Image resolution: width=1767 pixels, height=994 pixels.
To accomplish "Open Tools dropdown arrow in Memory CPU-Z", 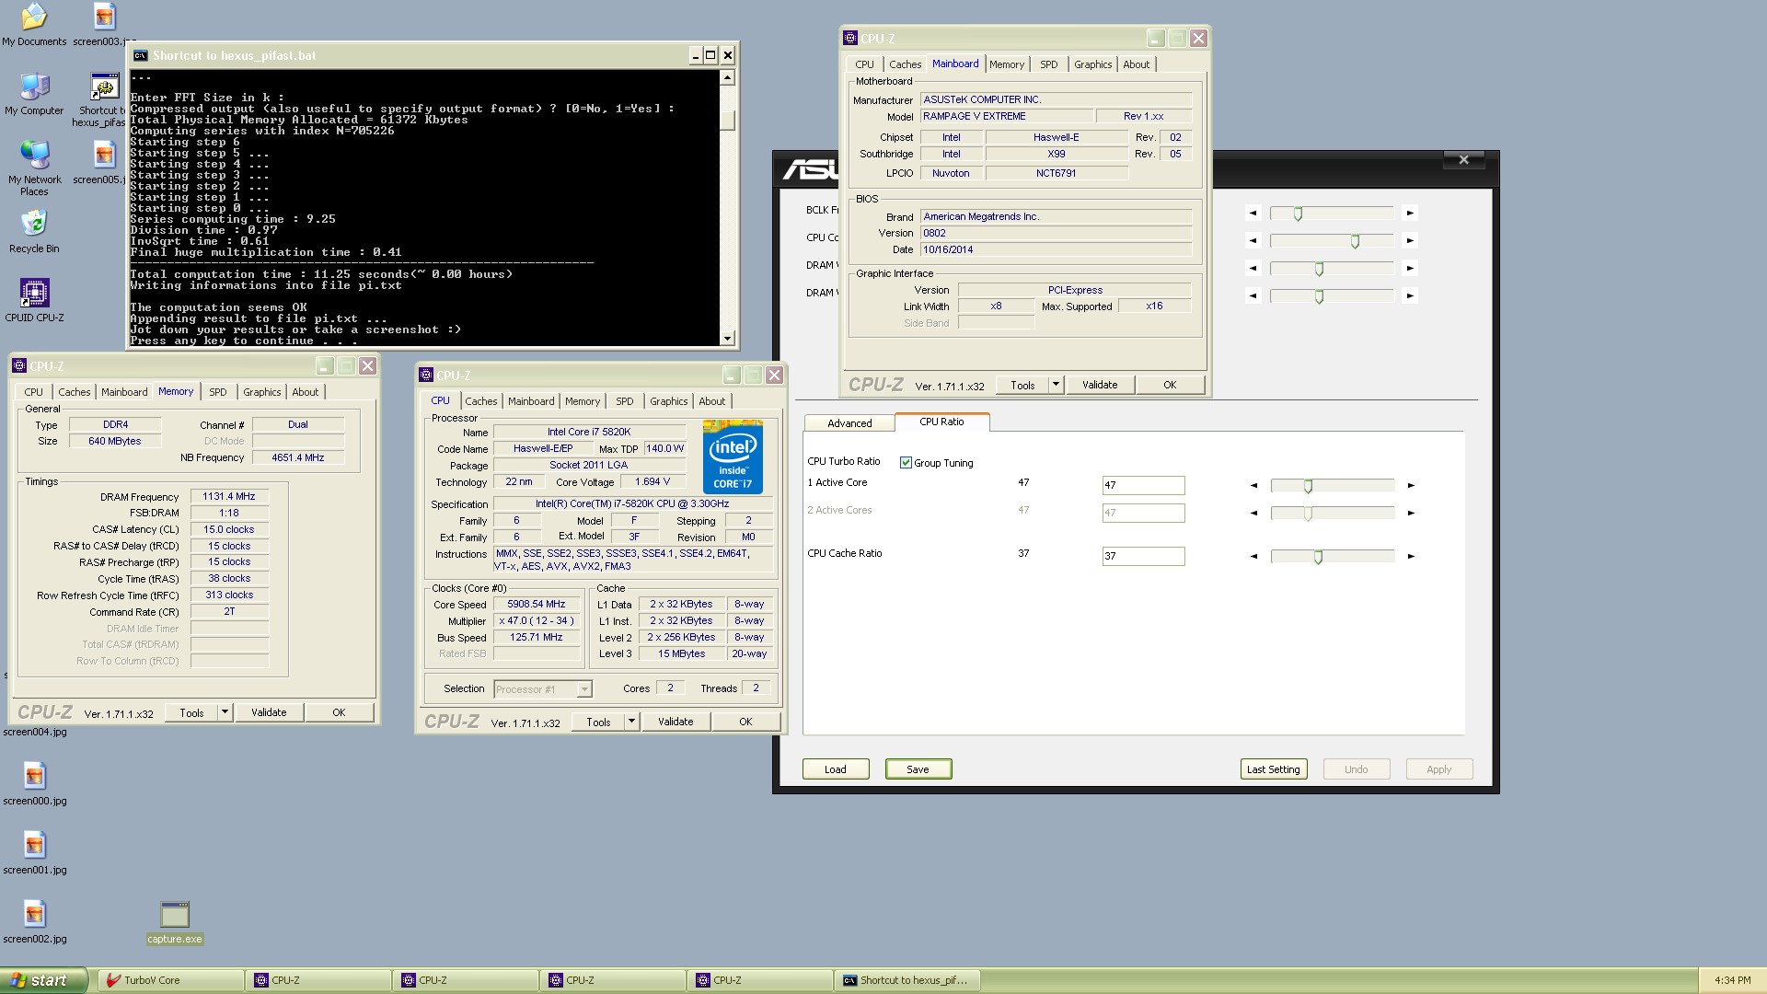I will coord(224,712).
